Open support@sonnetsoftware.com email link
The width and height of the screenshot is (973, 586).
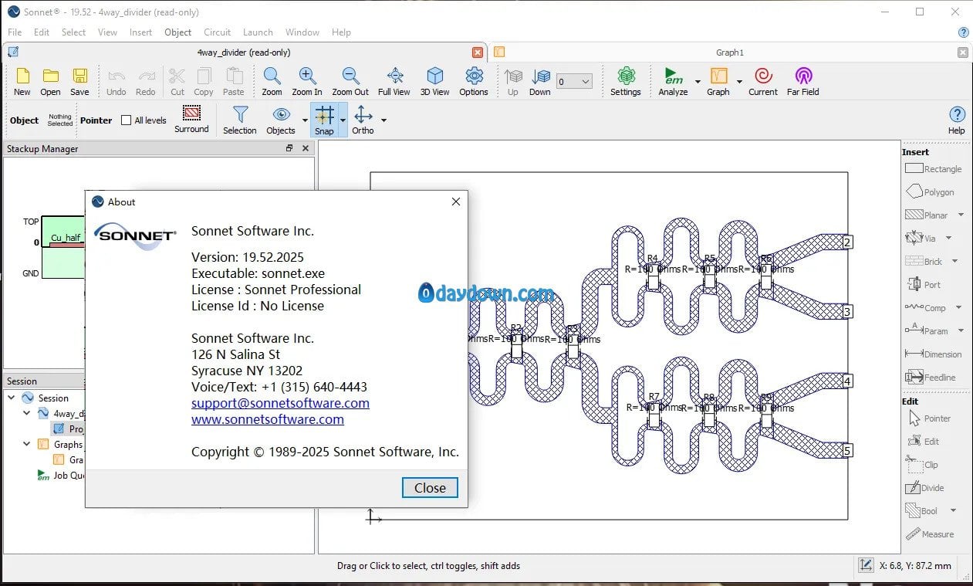click(280, 403)
